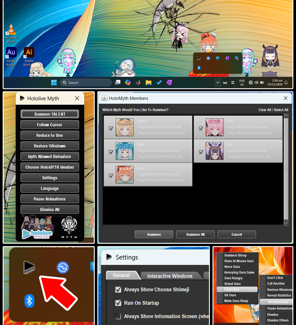Screen dimensions: 296x325
Task: Toggle Always Show Choose Shimeji checkbox
Action: click(118, 289)
